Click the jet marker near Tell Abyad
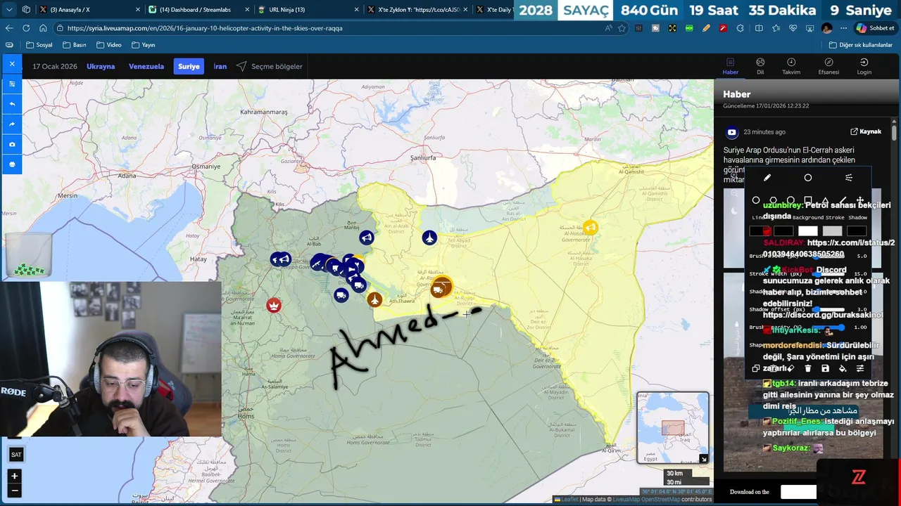 (x=429, y=238)
